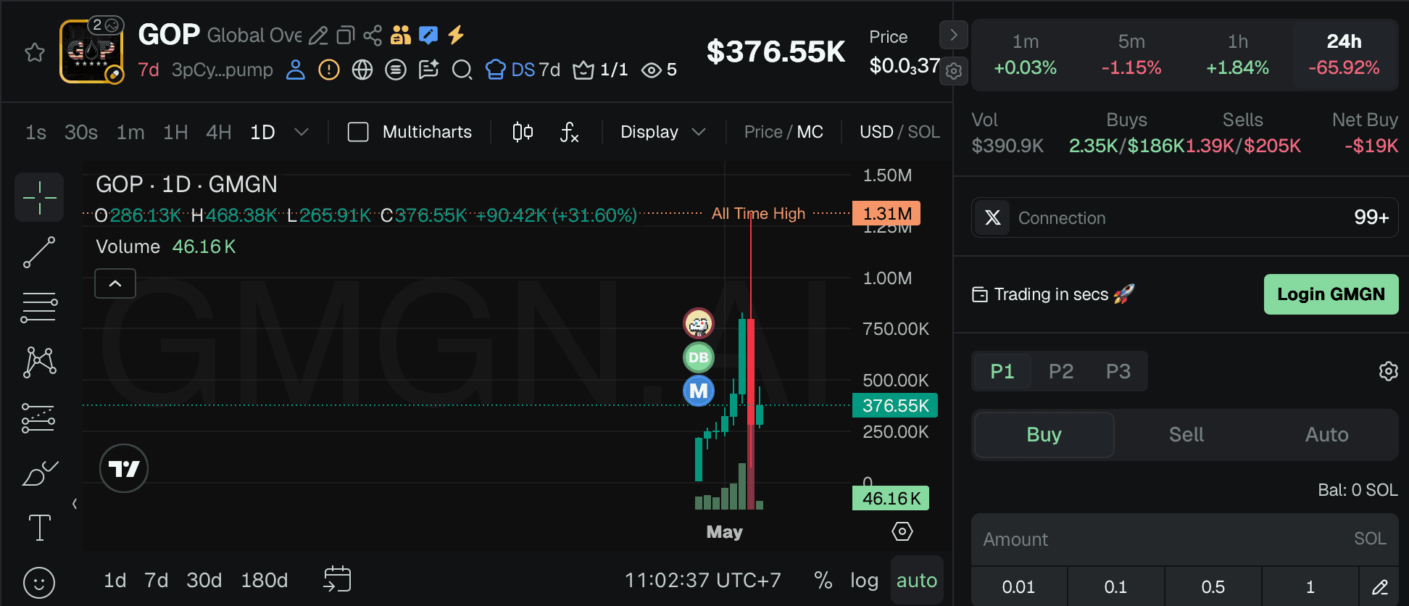The image size is (1409, 606).
Task: Collapse the chart legend with up chevron
Action: click(115, 283)
